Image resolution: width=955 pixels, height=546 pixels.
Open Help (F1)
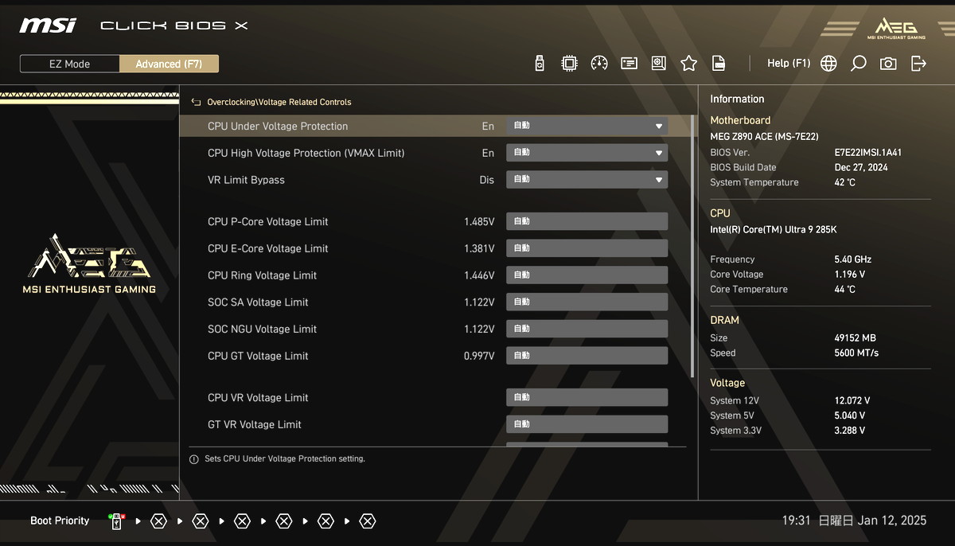[789, 64]
